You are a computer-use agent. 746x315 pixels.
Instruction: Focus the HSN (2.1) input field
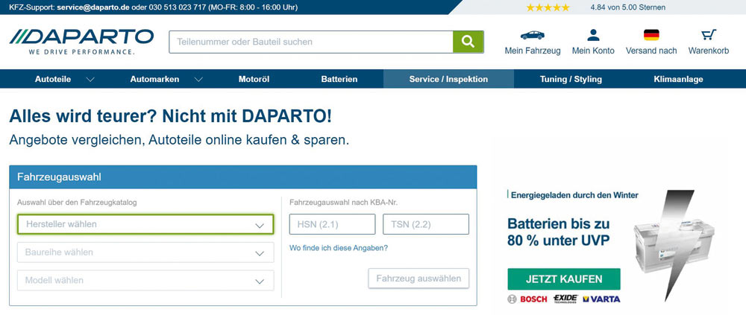pos(332,224)
